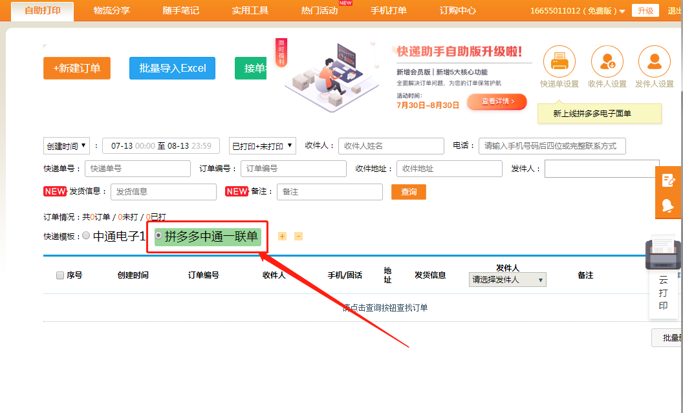
Task: Click the 批量 button at right edge
Action: 667,338
